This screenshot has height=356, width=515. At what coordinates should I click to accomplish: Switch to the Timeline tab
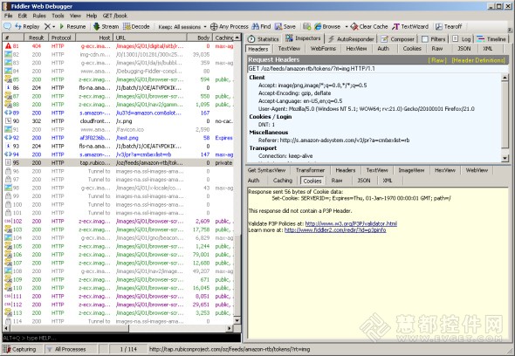coord(491,39)
